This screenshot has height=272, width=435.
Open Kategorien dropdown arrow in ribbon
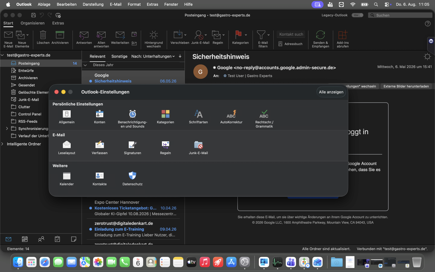[246, 35]
